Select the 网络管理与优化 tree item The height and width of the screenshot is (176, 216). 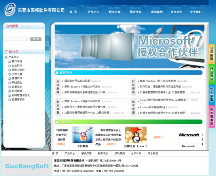pyautogui.click(x=21, y=95)
